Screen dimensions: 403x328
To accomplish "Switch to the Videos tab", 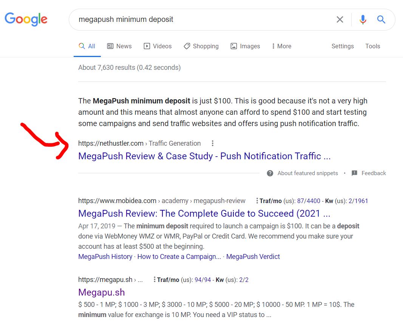I will [157, 46].
